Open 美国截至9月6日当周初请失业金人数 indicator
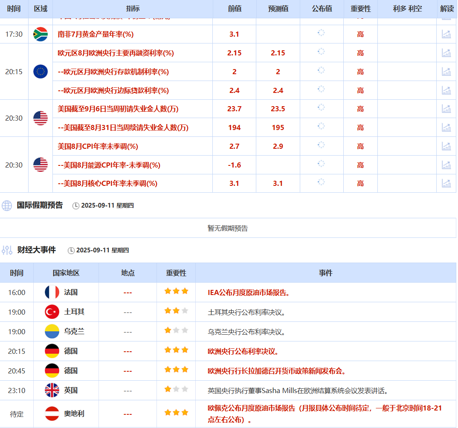 pyautogui.click(x=118, y=109)
